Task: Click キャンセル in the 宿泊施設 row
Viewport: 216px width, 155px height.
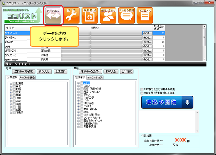Action: (147, 50)
